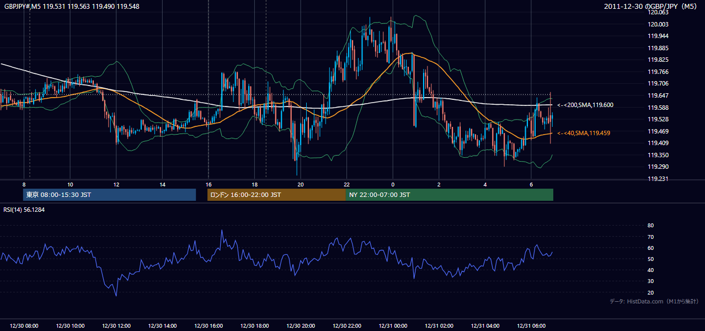
Task: Select the 119.231 price axis value
Action: point(659,179)
